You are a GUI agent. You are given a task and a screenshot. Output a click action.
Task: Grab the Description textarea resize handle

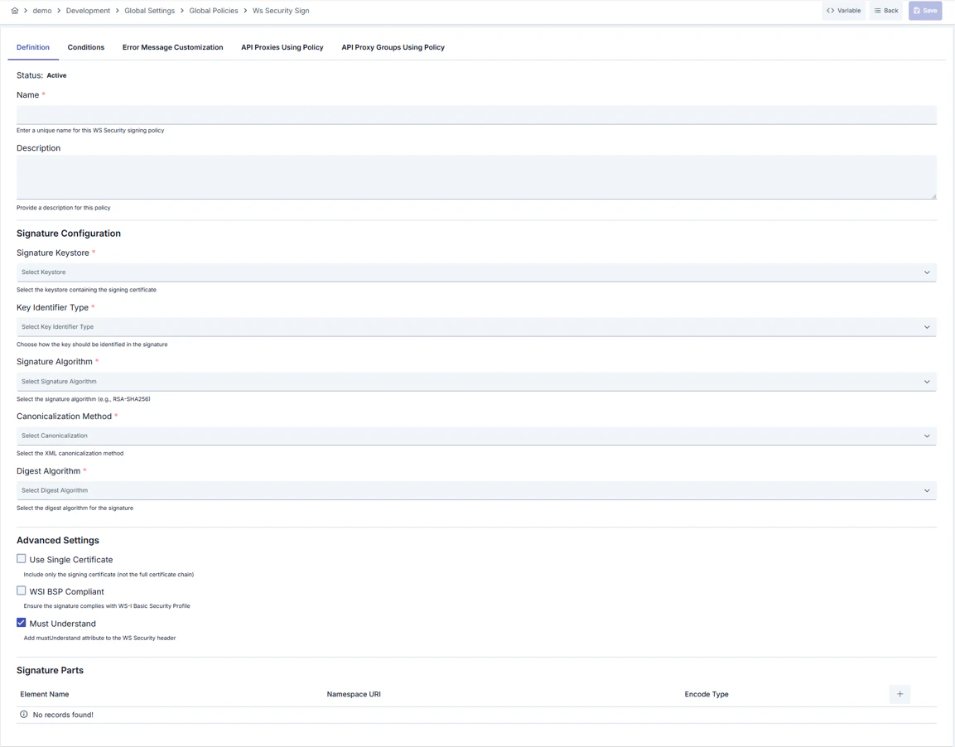coord(933,196)
